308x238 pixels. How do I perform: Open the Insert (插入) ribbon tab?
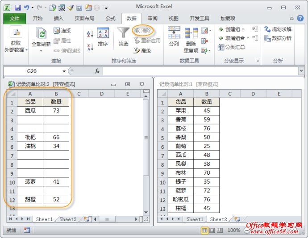[x=58, y=18]
